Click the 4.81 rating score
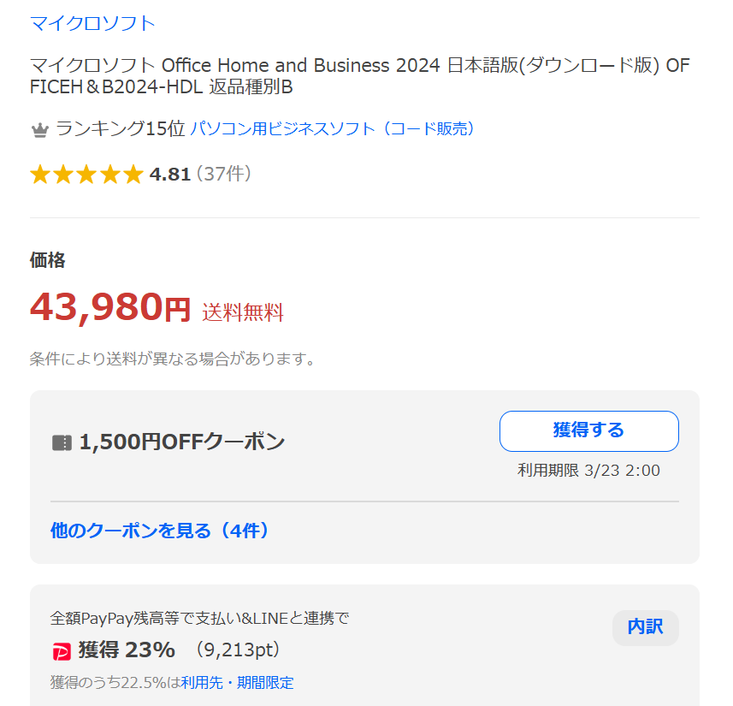 pos(169,175)
